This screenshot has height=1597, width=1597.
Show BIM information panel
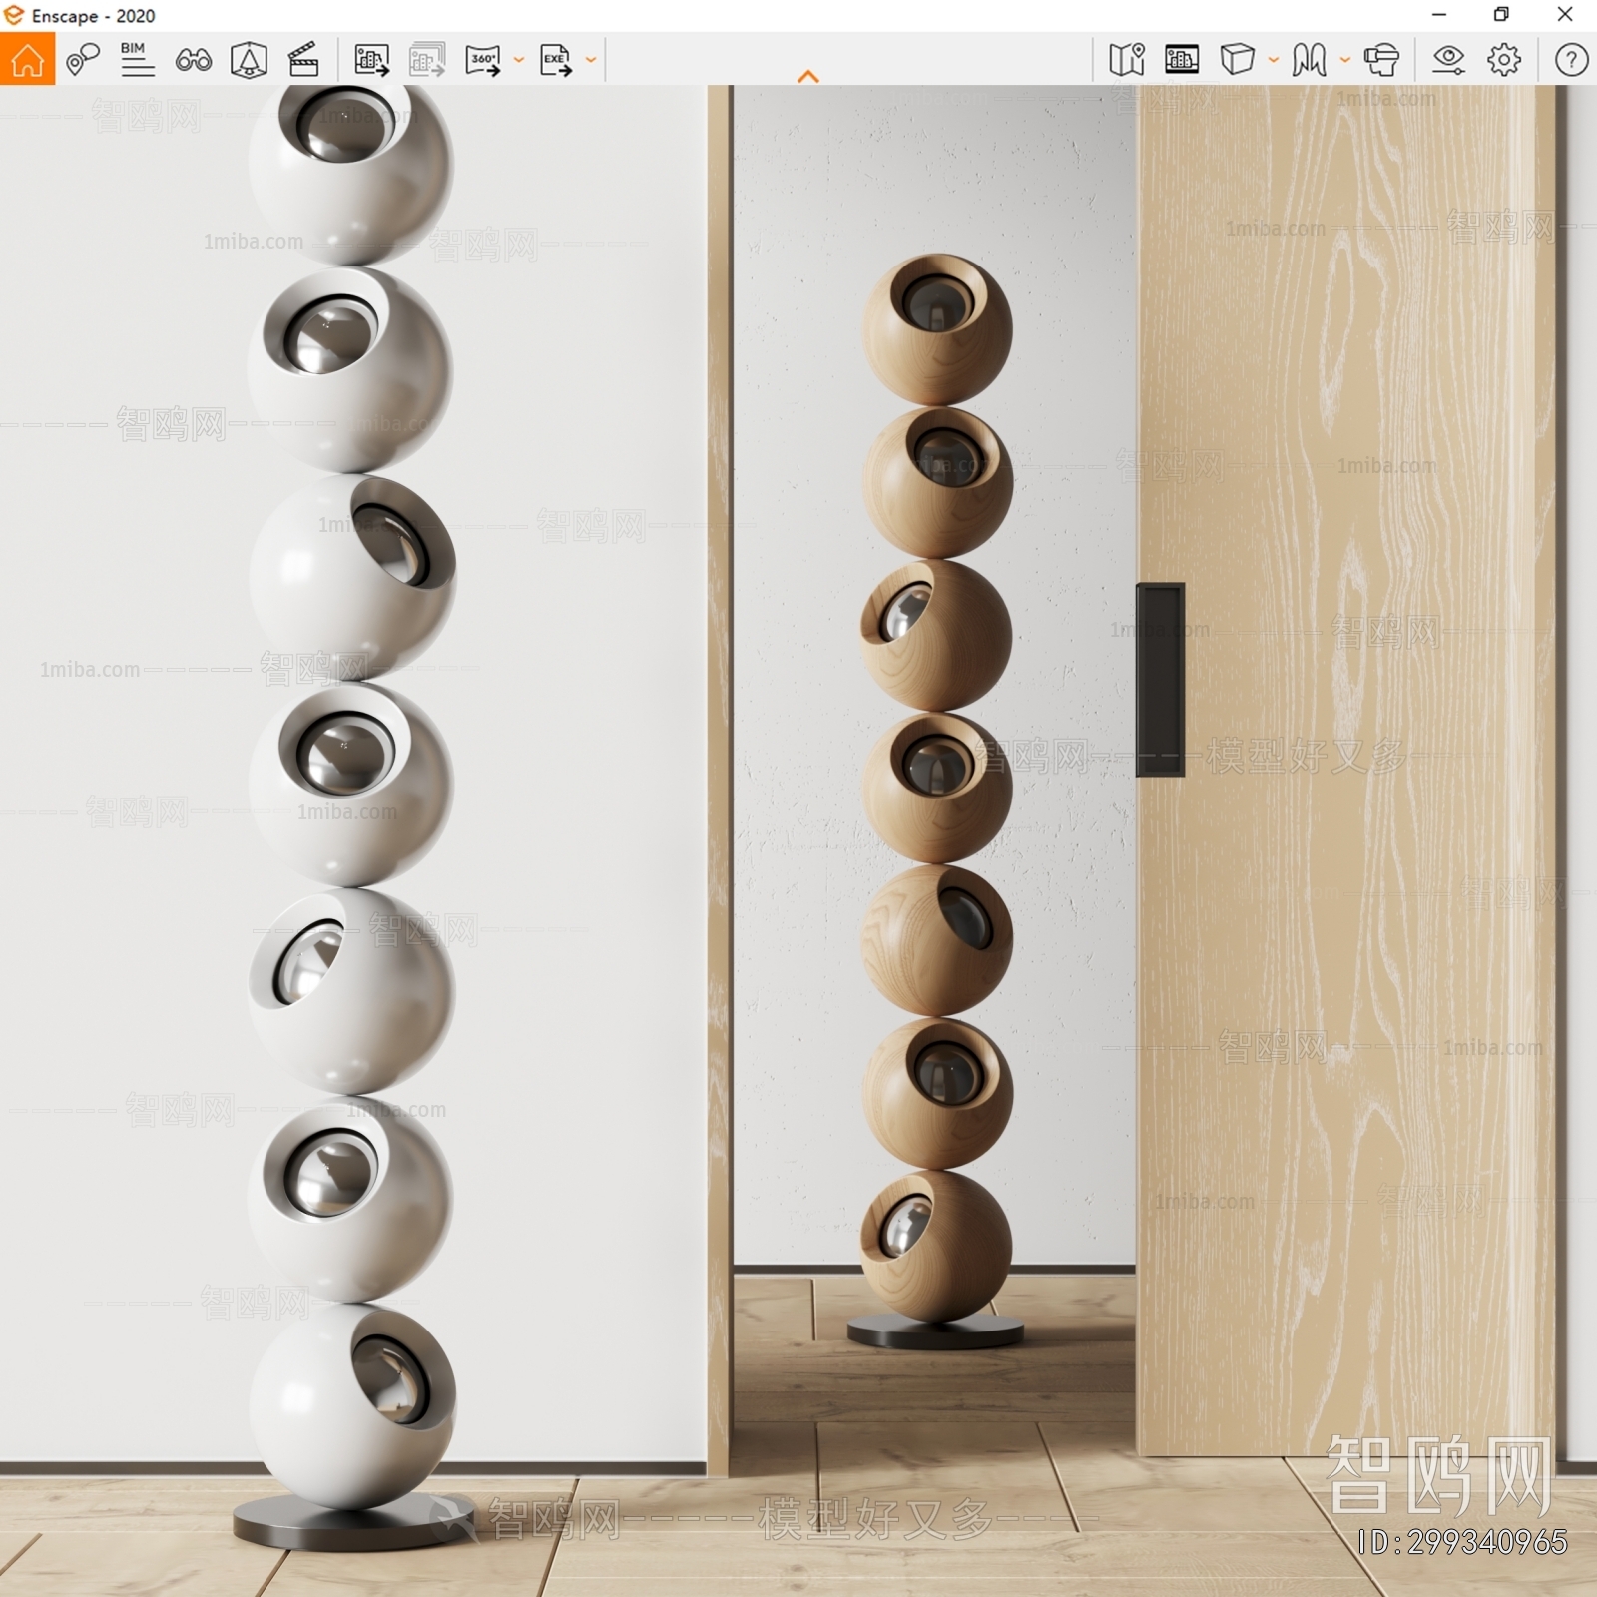point(137,59)
